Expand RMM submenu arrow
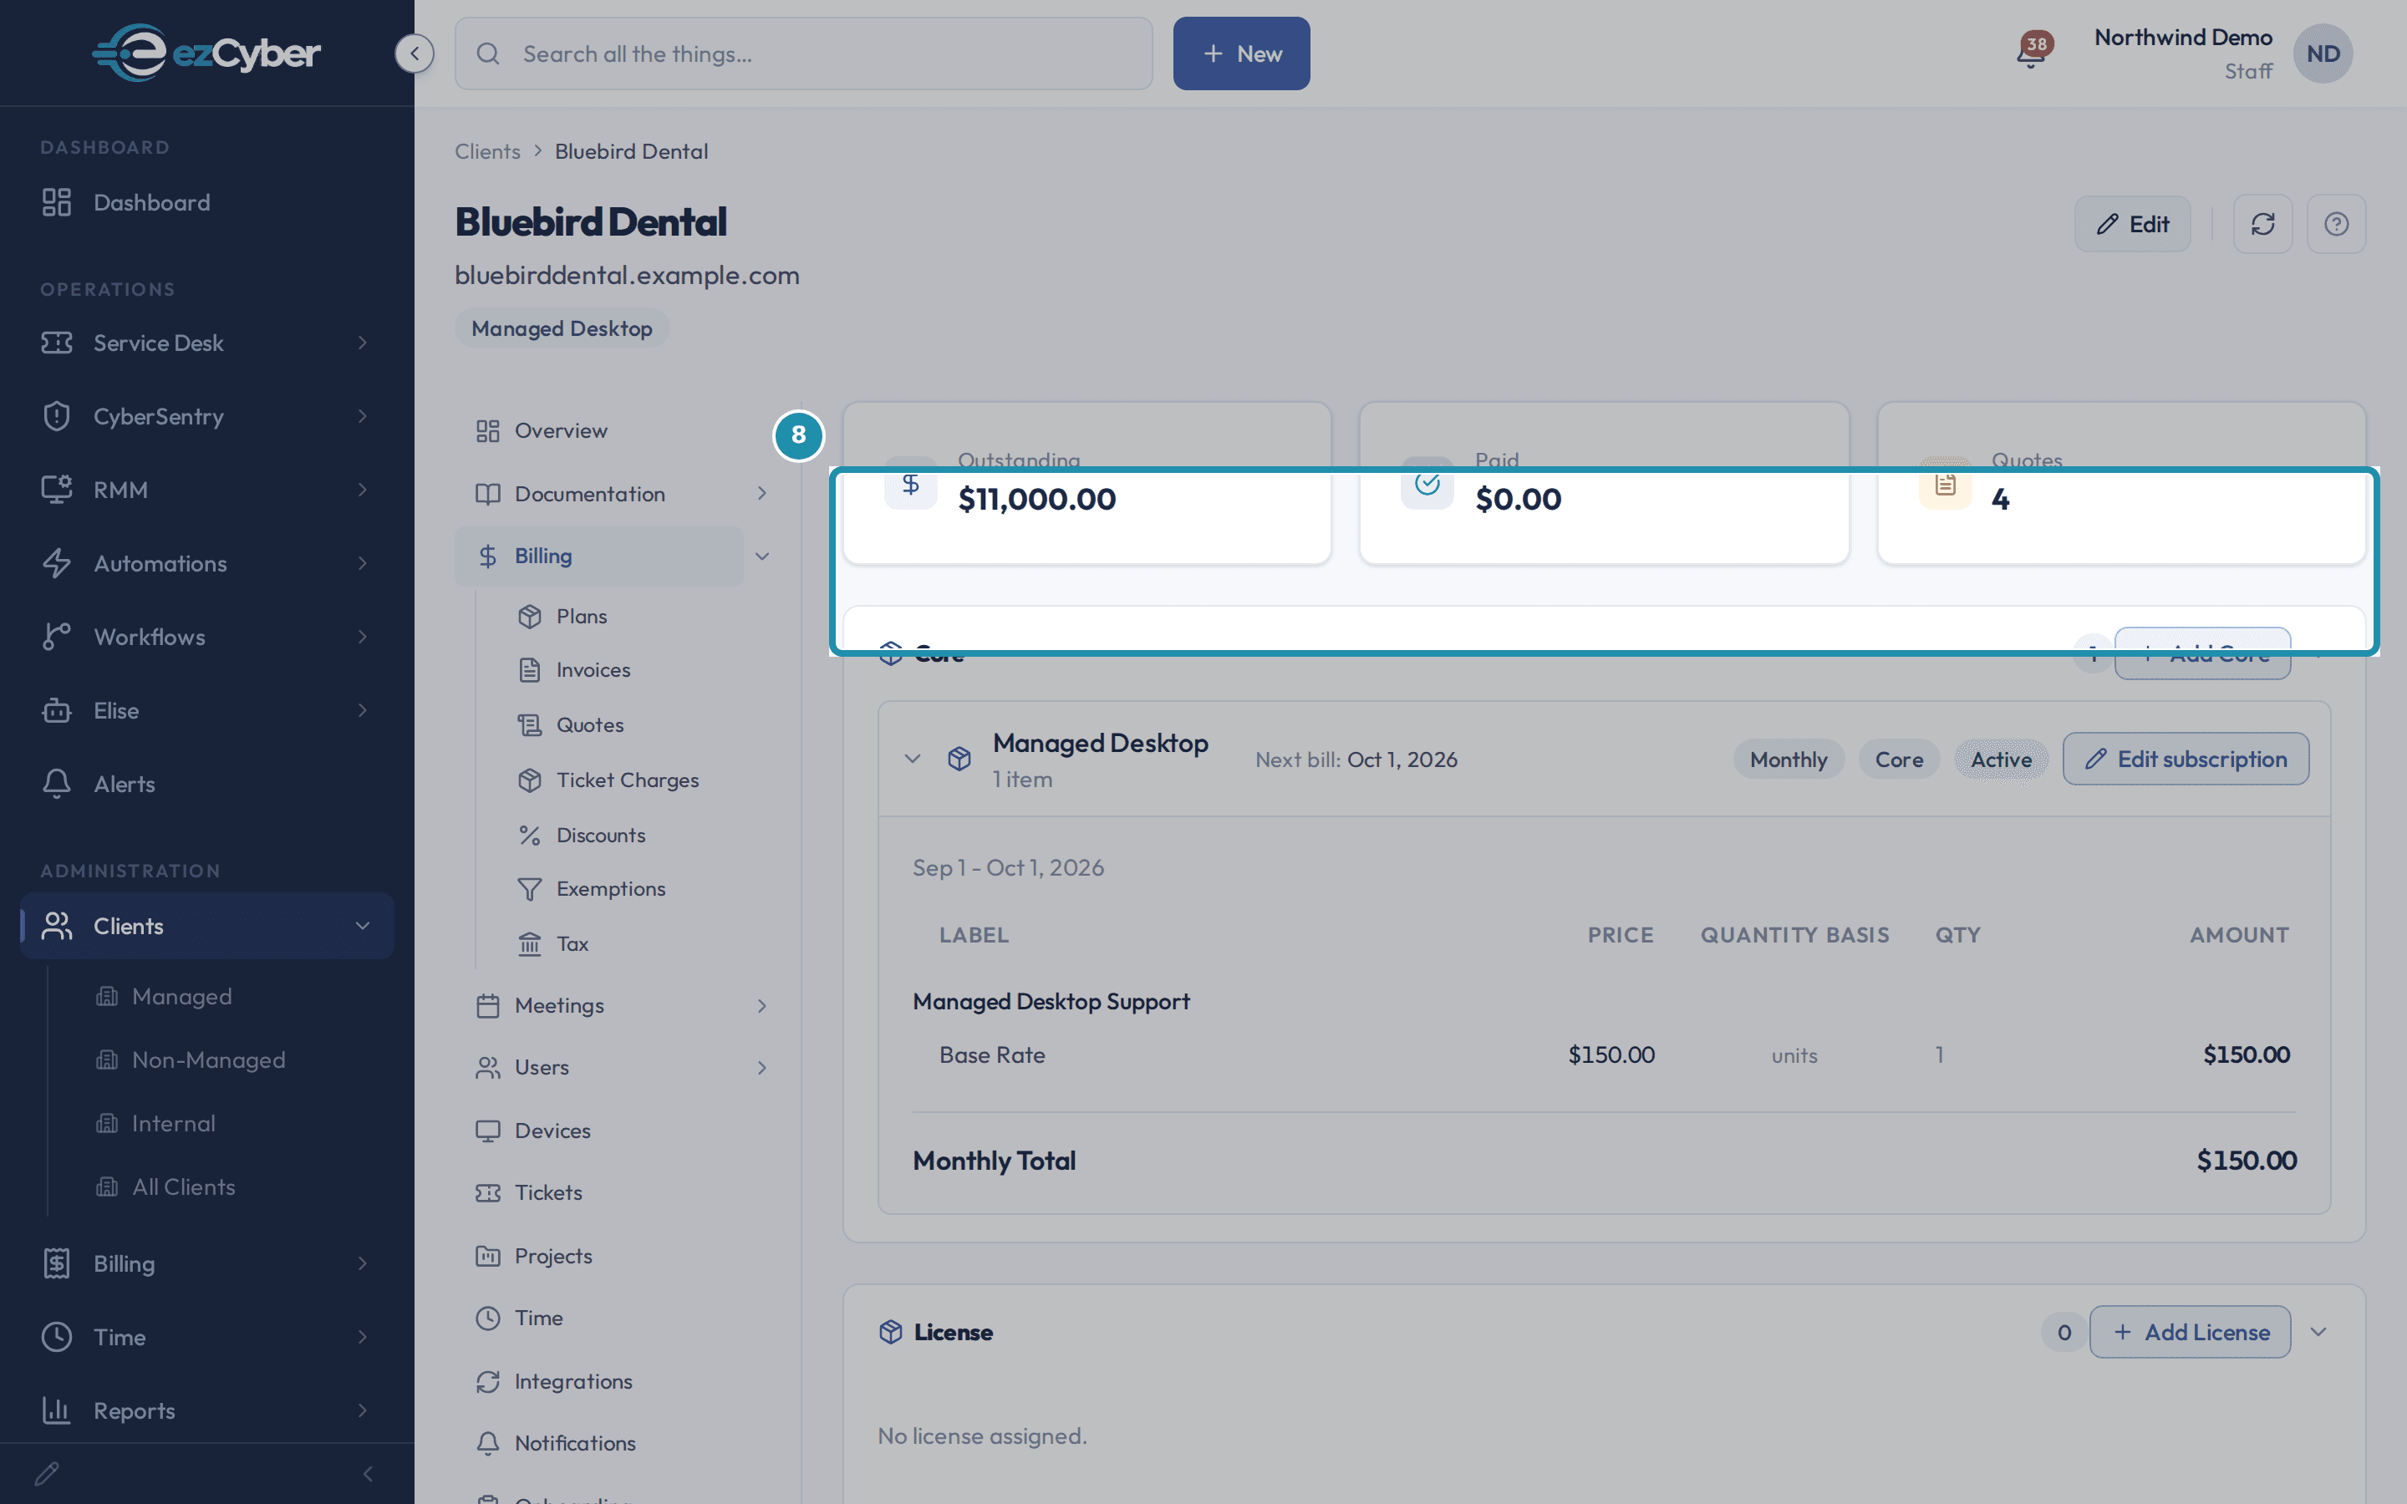 362,490
